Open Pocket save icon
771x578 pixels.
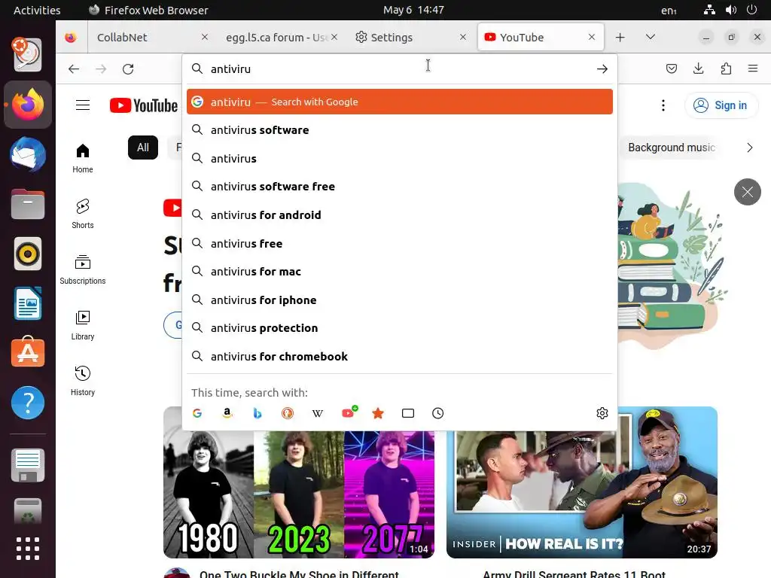671,68
